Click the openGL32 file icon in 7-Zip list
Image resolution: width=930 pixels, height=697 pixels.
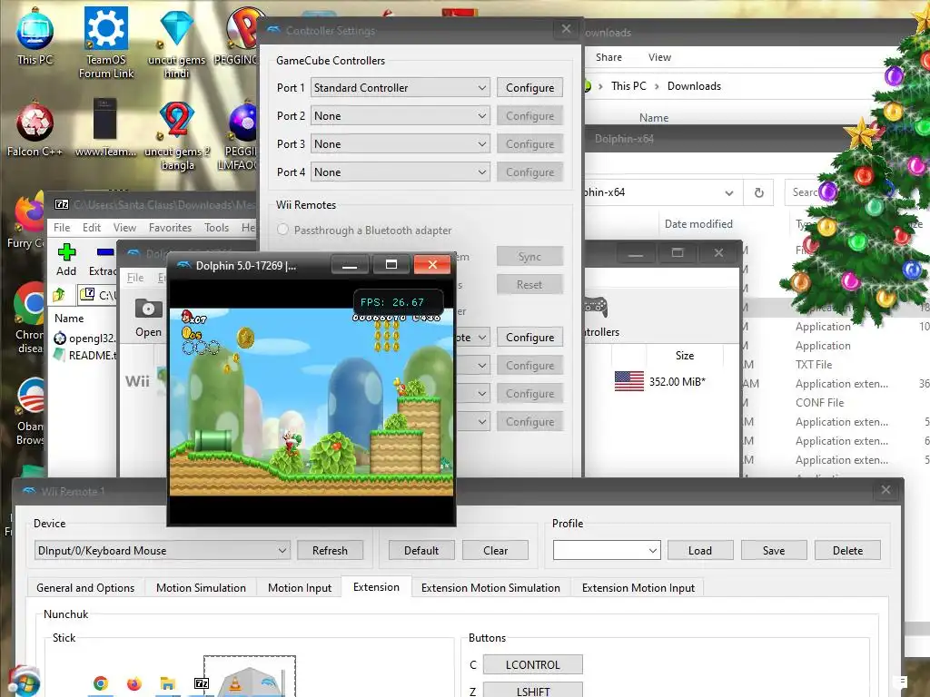pyautogui.click(x=60, y=339)
